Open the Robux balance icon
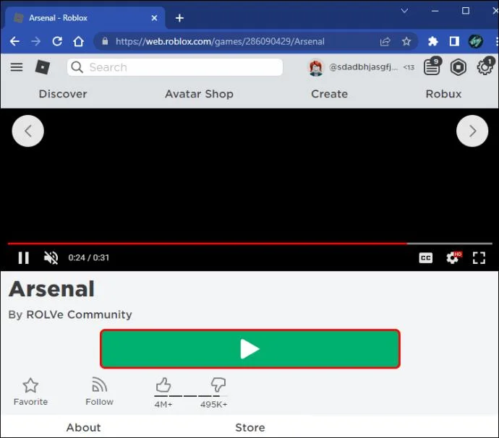499x438 pixels. pyautogui.click(x=459, y=67)
